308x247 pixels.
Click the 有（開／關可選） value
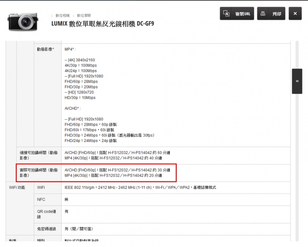click(x=79, y=229)
